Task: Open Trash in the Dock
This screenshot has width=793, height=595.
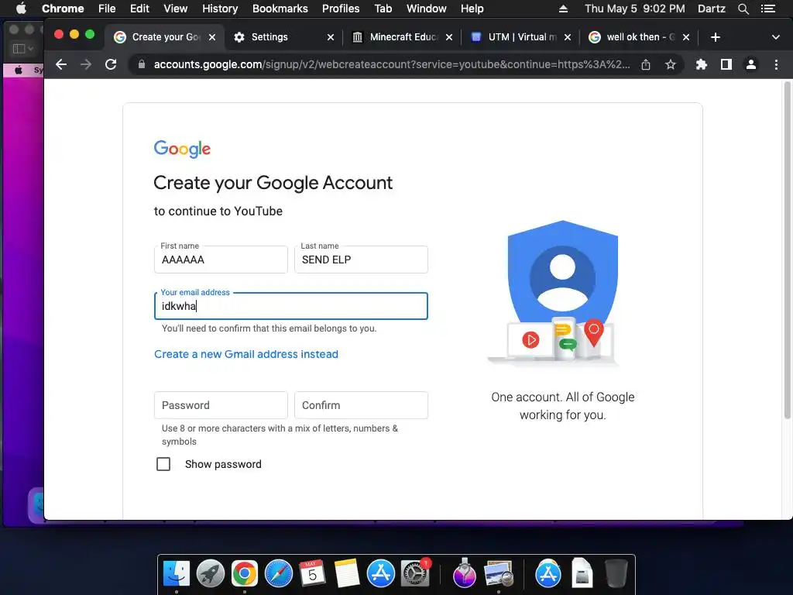Action: [x=616, y=574]
